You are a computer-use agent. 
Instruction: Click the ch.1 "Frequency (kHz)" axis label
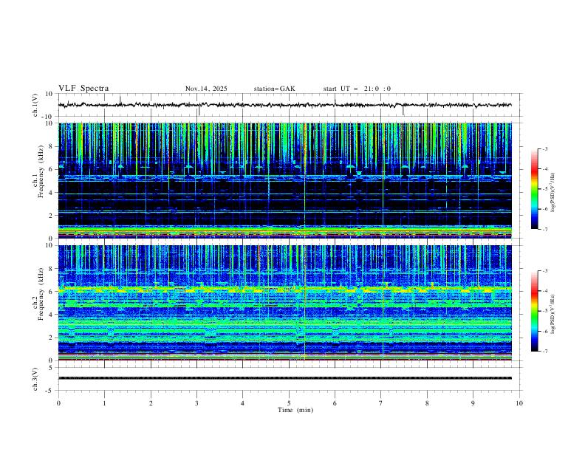(41, 172)
